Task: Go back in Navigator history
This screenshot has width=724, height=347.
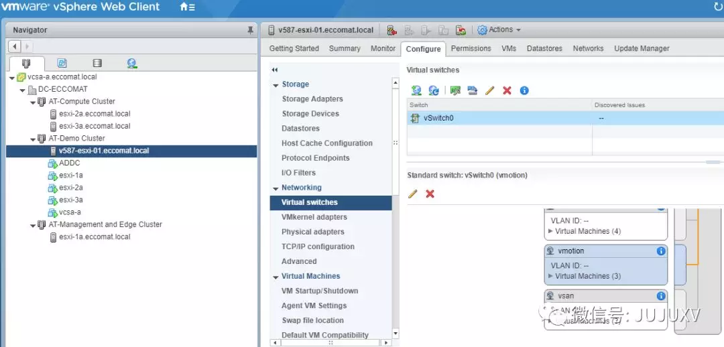Action: pyautogui.click(x=15, y=46)
